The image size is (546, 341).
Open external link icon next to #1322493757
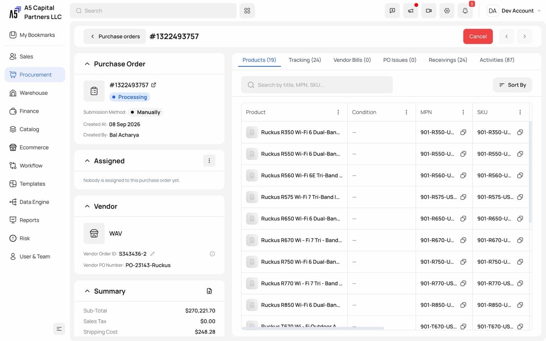tap(154, 85)
